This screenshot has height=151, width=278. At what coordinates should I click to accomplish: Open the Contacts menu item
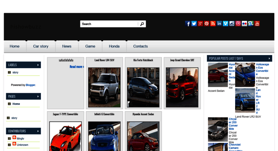click(140, 46)
